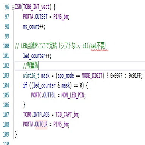Click the 0x01FF hex value
The width and height of the screenshot is (145, 145).
point(135,76)
